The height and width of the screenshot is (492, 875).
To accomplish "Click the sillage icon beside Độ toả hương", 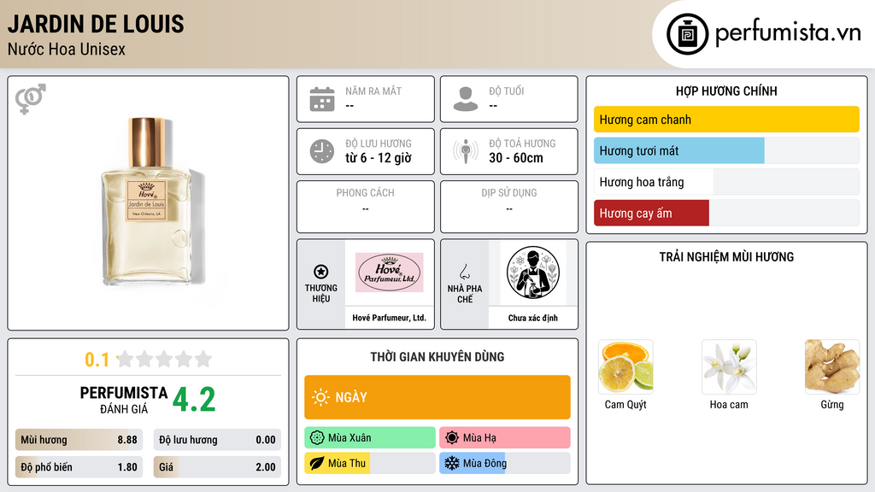I will (466, 151).
